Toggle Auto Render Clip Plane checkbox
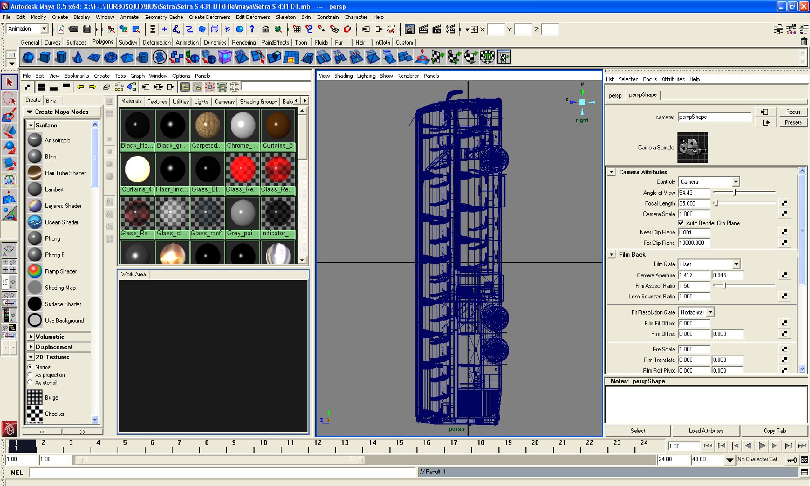 (x=681, y=223)
